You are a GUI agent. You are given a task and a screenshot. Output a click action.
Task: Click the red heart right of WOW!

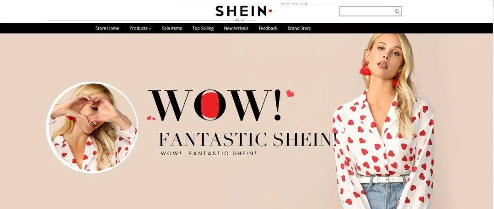click(290, 94)
